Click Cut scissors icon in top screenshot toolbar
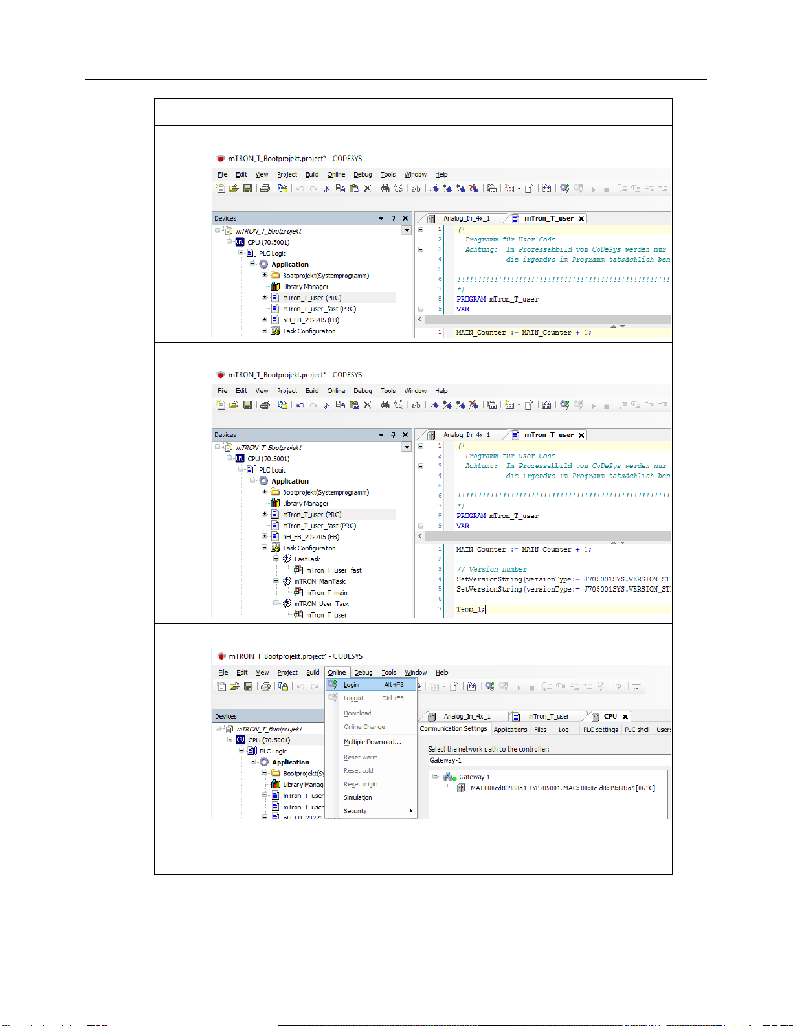The width and height of the screenshot is (793, 1026). click(x=327, y=188)
